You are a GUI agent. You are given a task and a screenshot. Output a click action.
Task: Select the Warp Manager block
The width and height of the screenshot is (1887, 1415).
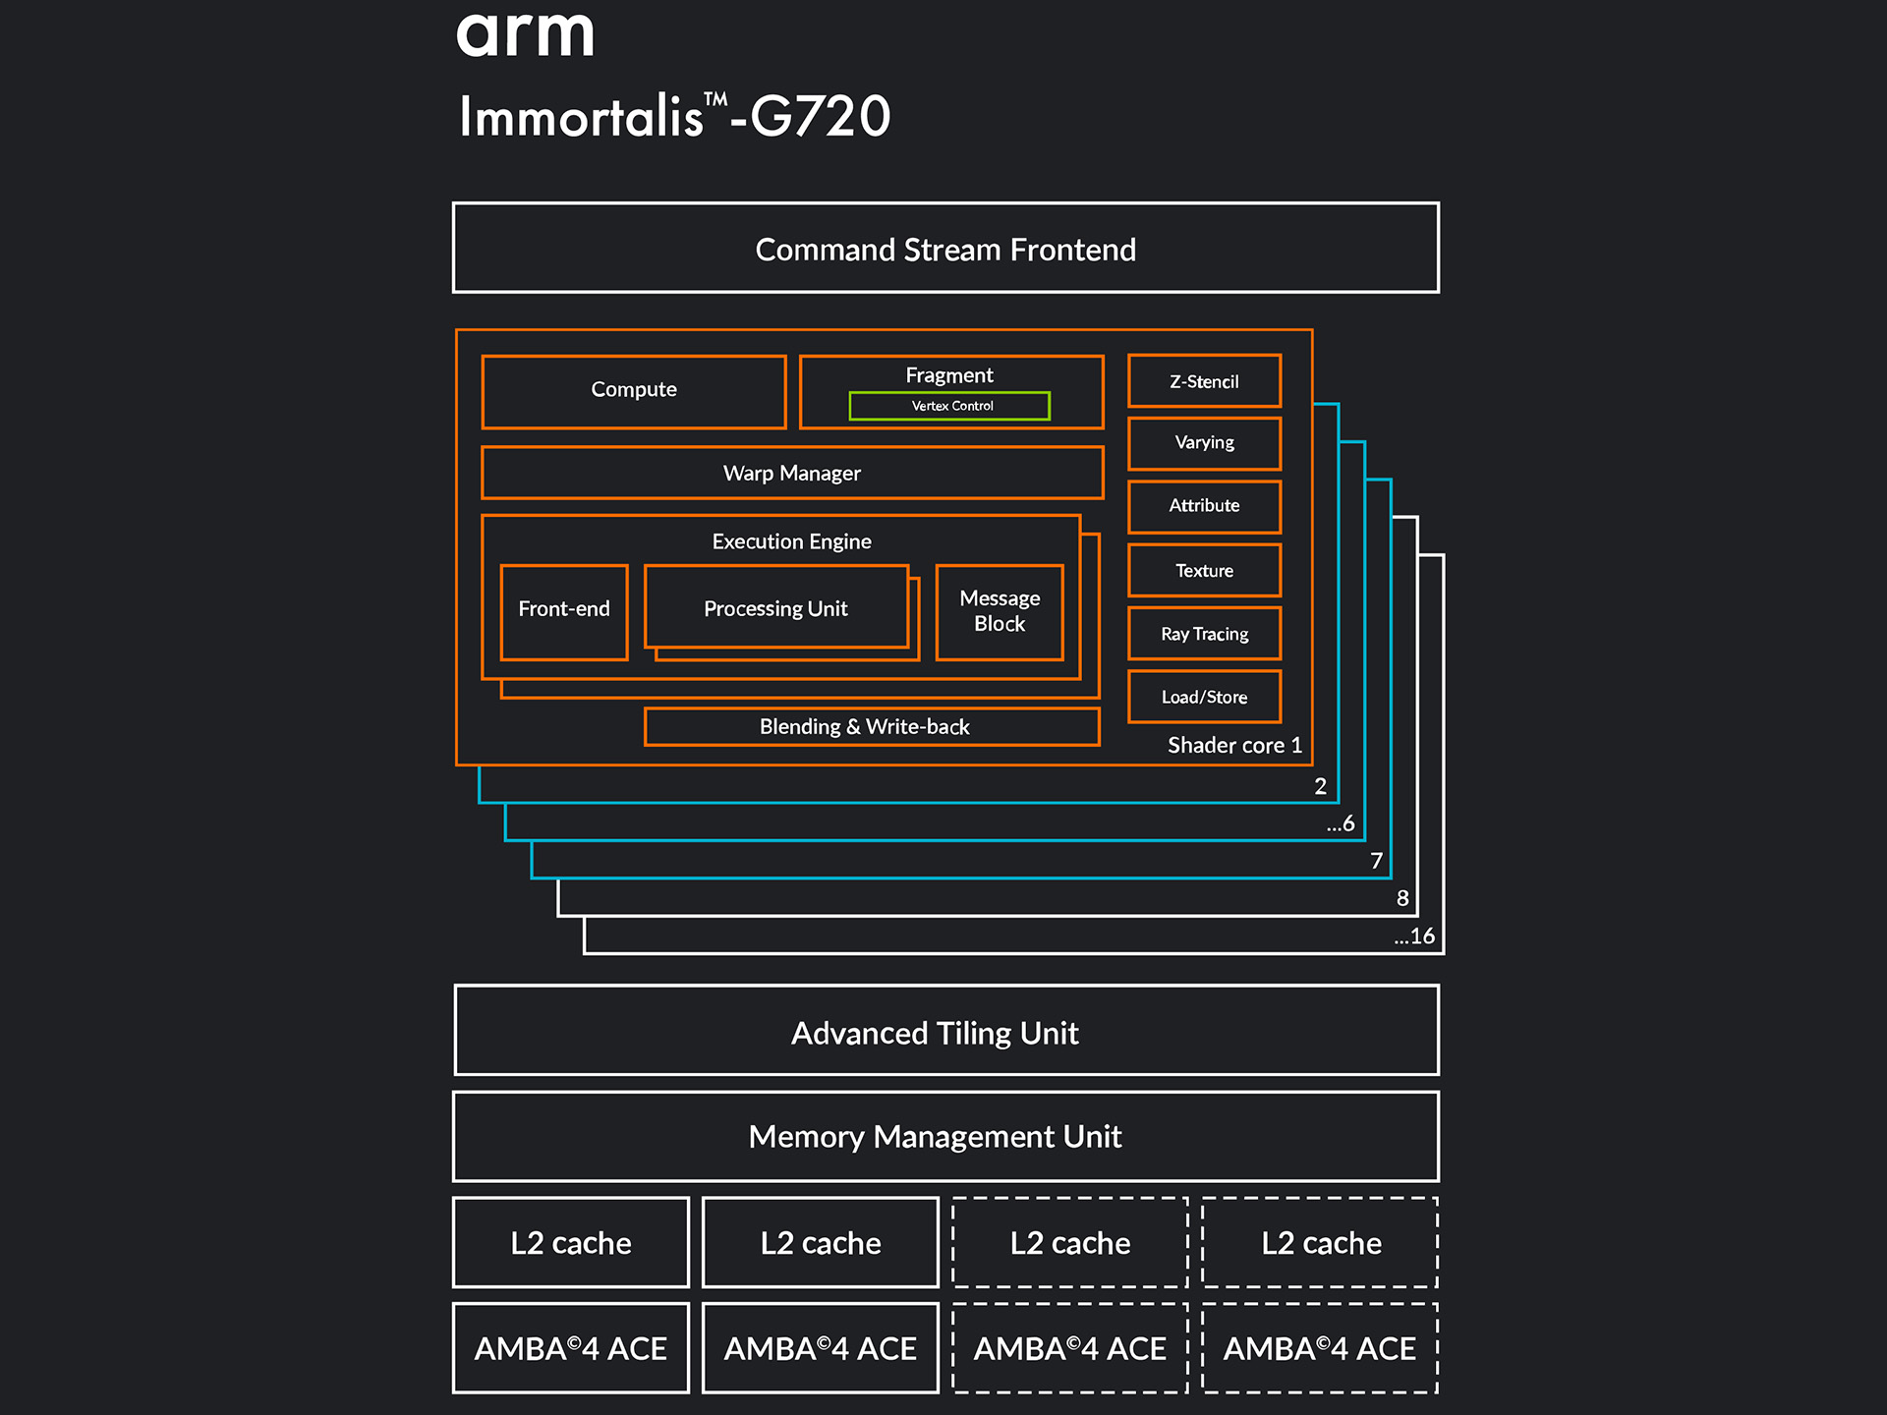point(792,474)
